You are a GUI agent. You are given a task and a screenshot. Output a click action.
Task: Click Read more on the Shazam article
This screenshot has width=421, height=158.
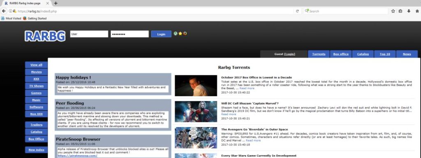point(229,114)
